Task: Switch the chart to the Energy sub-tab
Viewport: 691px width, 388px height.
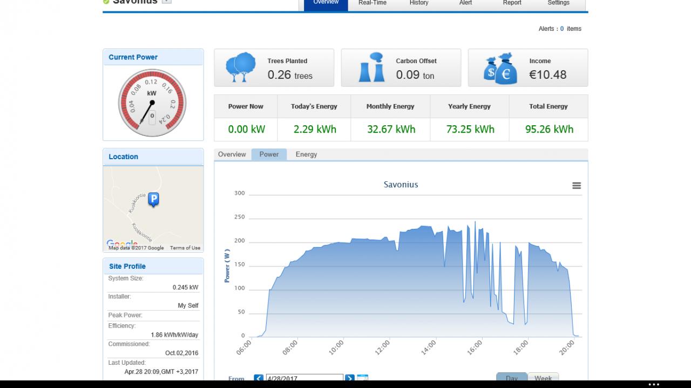Action: coord(306,154)
